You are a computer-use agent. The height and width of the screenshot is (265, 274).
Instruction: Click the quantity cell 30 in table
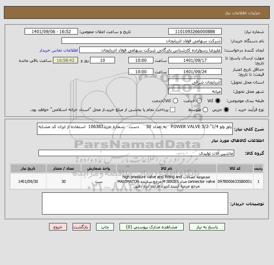pos(63,181)
